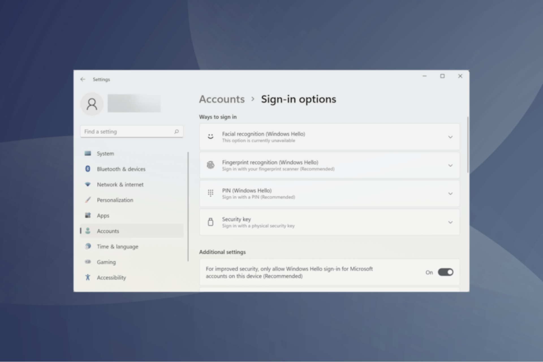The height and width of the screenshot is (362, 543).
Task: Click the PIN Windows Hello grid icon
Action: point(210,193)
